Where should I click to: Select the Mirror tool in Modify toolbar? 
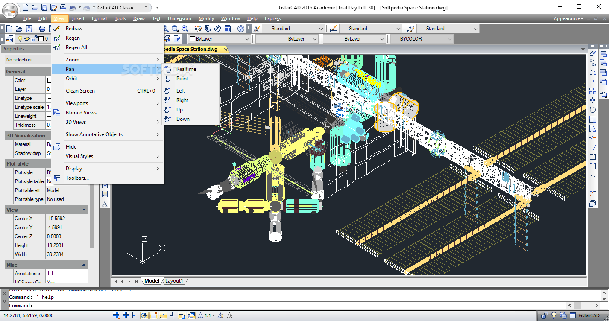point(592,72)
